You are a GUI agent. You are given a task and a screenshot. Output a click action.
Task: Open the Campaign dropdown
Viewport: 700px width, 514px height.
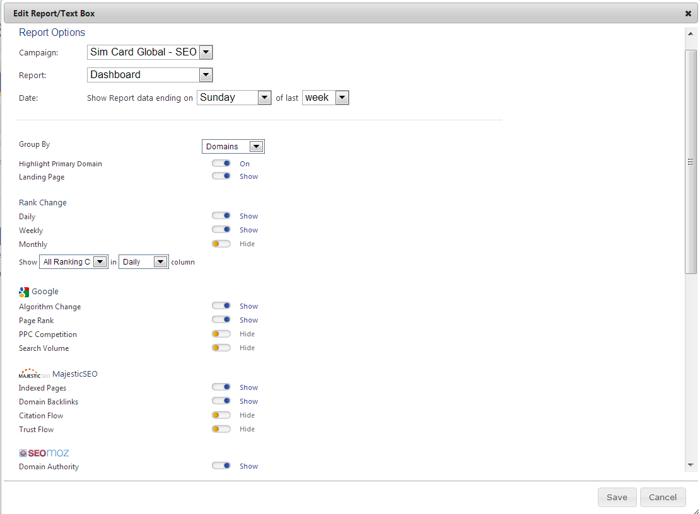click(x=150, y=52)
